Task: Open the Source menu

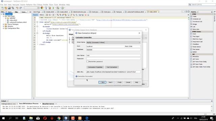Action: click(23, 5)
